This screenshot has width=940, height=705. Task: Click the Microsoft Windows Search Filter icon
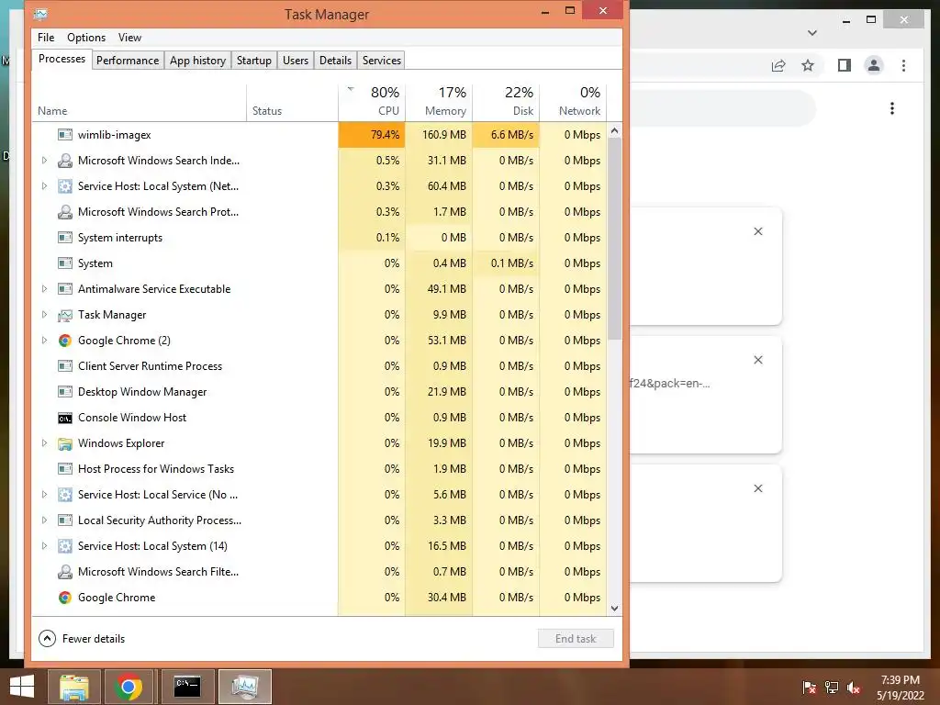tap(65, 572)
